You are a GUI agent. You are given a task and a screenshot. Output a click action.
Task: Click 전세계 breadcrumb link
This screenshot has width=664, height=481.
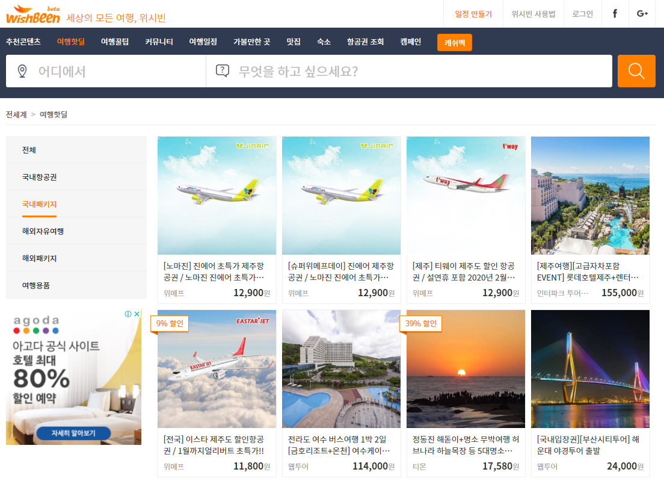coord(16,114)
